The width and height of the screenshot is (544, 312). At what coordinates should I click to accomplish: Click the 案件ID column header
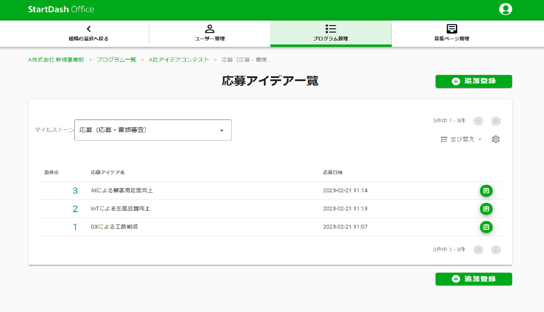[x=51, y=172]
